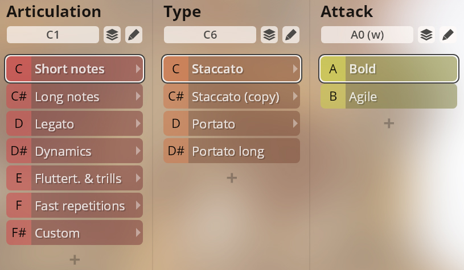Image resolution: width=464 pixels, height=270 pixels.
Task: Click the C6 key field under Type
Action: tap(210, 35)
